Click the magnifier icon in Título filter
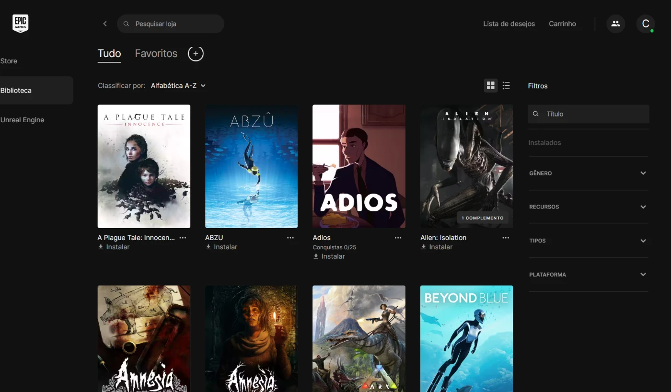This screenshot has width=671, height=392. coord(536,114)
